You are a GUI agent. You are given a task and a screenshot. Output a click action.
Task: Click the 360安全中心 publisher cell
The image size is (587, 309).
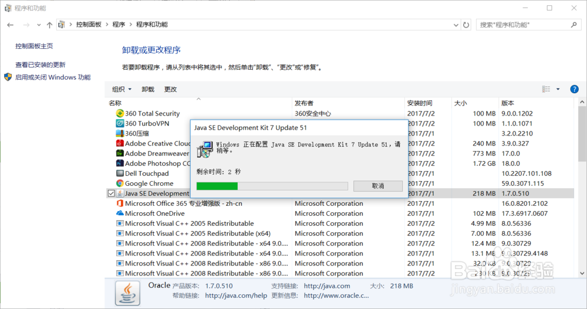313,113
